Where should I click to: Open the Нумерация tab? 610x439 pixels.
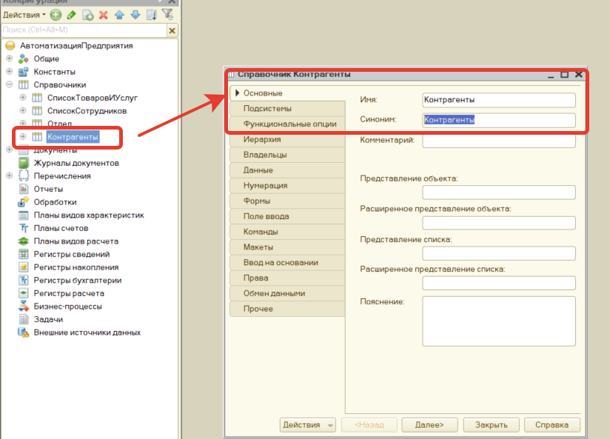click(x=287, y=186)
